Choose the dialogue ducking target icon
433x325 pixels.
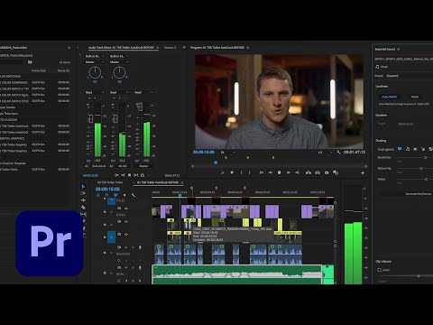pos(400,149)
